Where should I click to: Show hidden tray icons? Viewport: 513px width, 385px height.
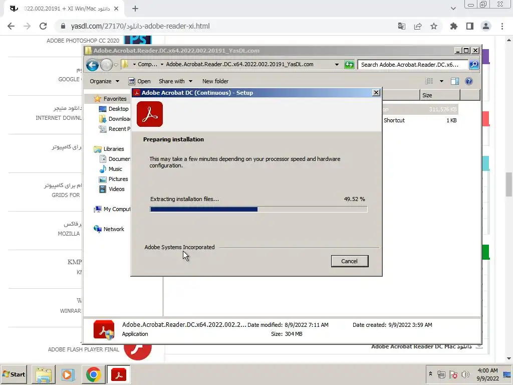pos(430,374)
